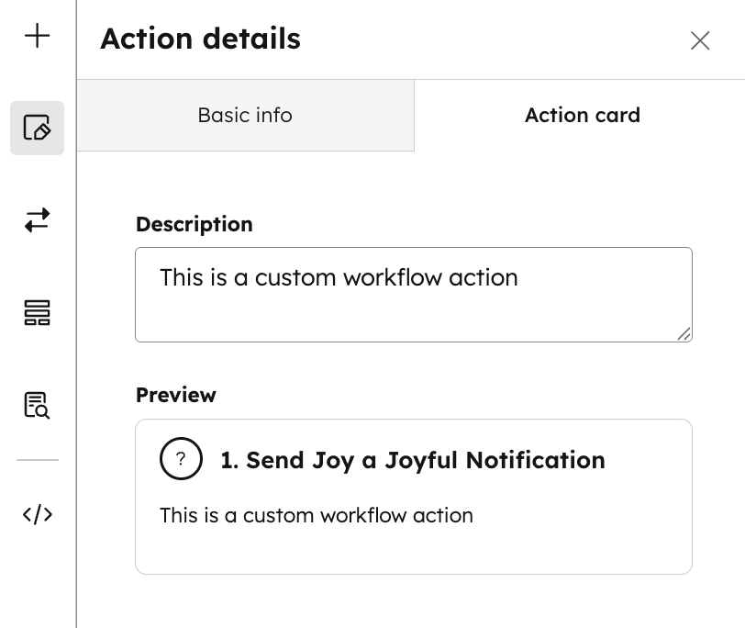
Task: Click the plus icon in the sidebar
Action: pos(37,37)
